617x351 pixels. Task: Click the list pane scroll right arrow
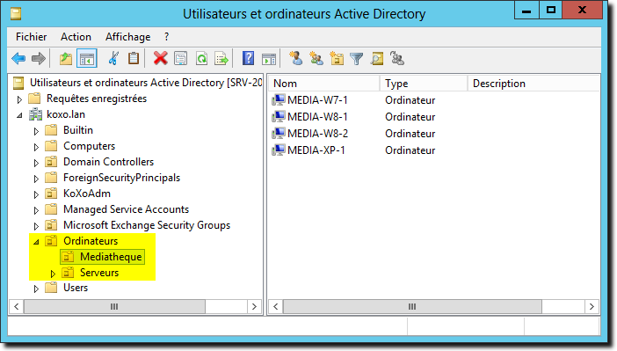click(592, 306)
